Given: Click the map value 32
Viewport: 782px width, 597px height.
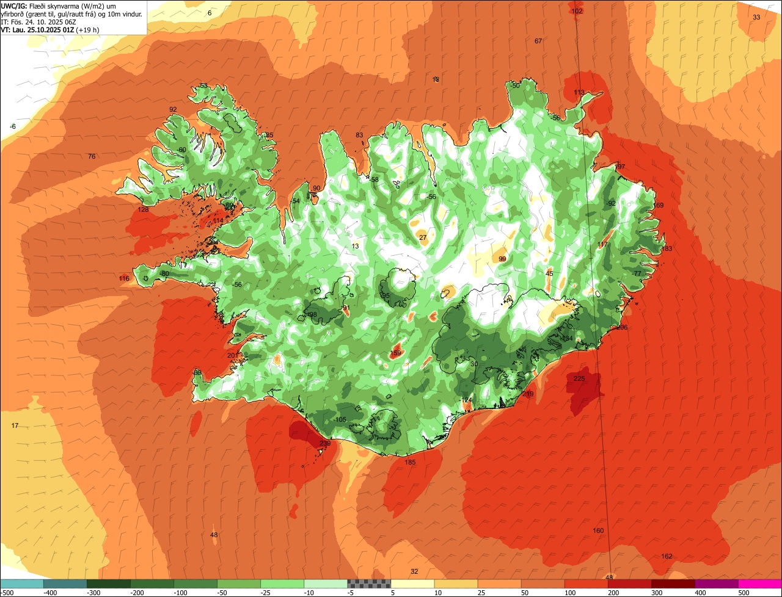Looking at the screenshot, I should pyautogui.click(x=414, y=571).
